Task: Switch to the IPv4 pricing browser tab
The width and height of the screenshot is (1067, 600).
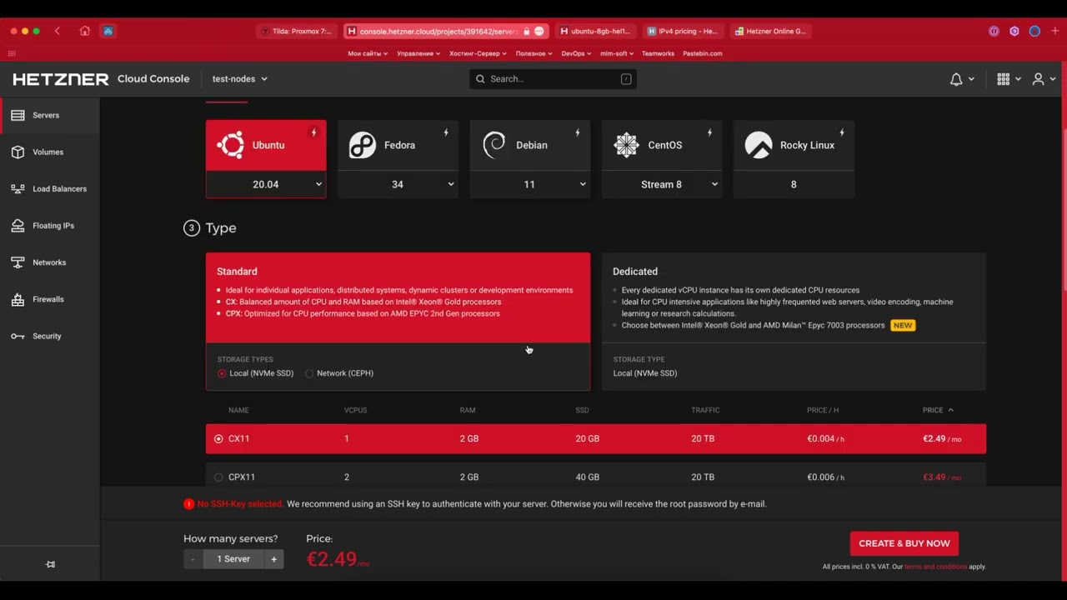Action: [682, 31]
